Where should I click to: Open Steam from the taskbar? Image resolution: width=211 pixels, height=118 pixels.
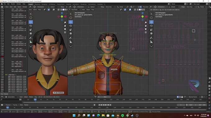(132, 115)
